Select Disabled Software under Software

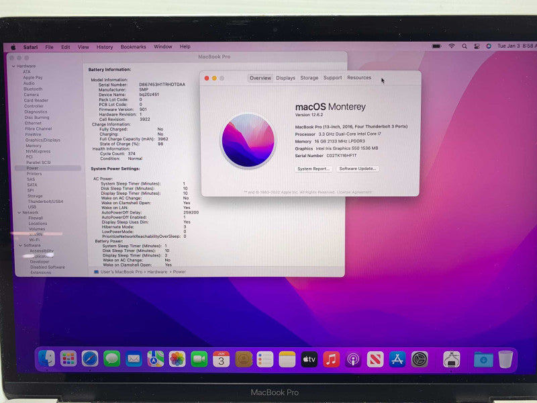[47, 267]
